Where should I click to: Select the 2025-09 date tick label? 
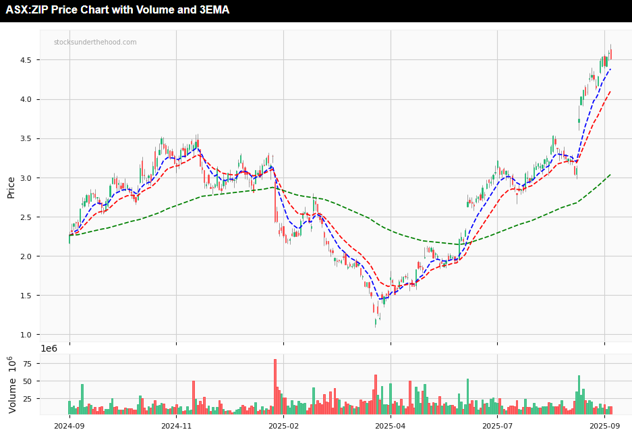tap(604, 426)
